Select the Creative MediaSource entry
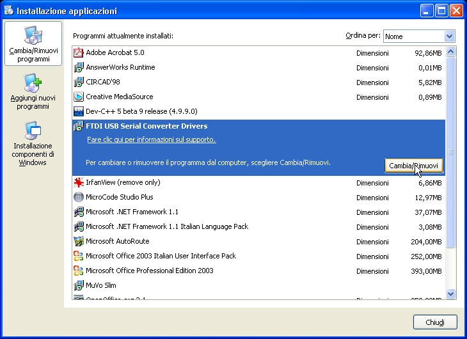The image size is (467, 339). click(258, 97)
